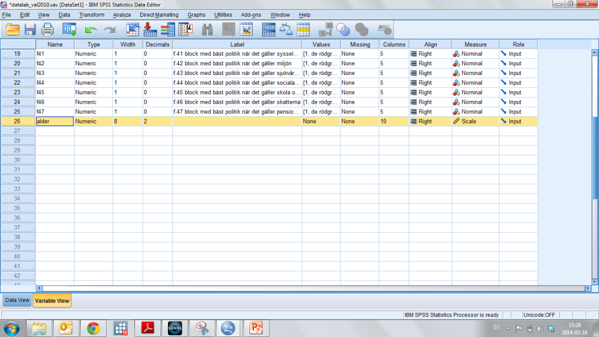
Task: Edit the 'alder' variable name cell
Action: coord(55,121)
